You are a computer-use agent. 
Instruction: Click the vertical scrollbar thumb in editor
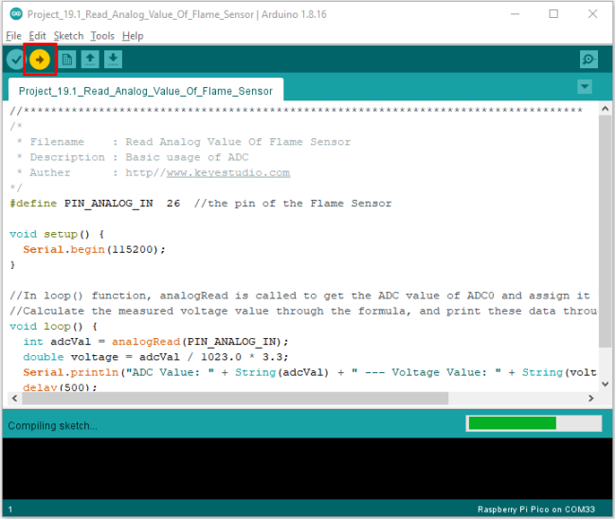tap(605, 232)
